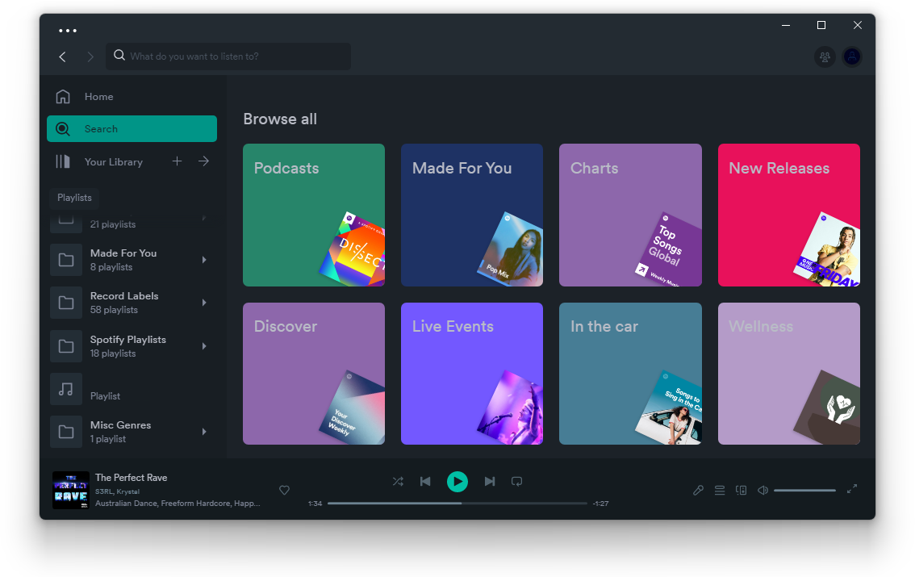Image resolution: width=915 pixels, height=577 pixels.
Task: Like the current song with heart
Action: click(x=284, y=490)
